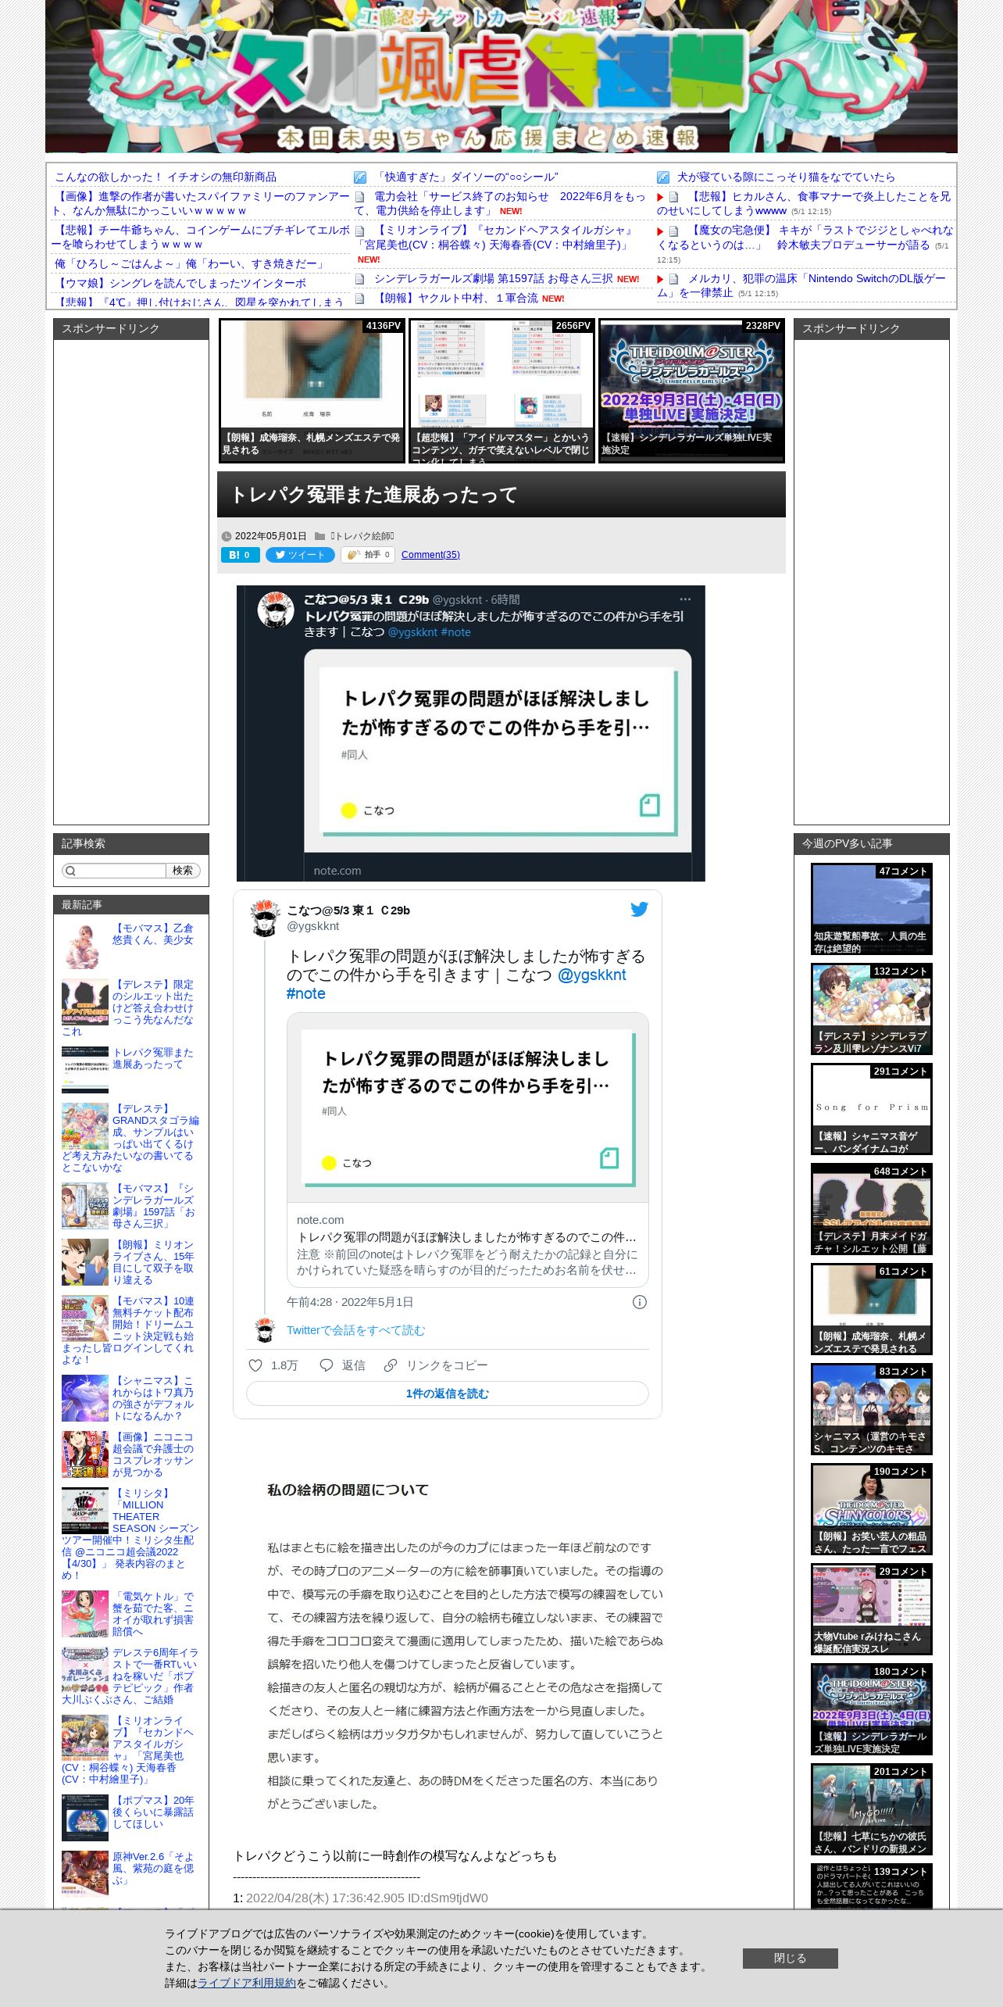Open the 成海瑠奈 4136PV featured thumbnail
This screenshot has width=1003, height=2007.
(x=312, y=391)
